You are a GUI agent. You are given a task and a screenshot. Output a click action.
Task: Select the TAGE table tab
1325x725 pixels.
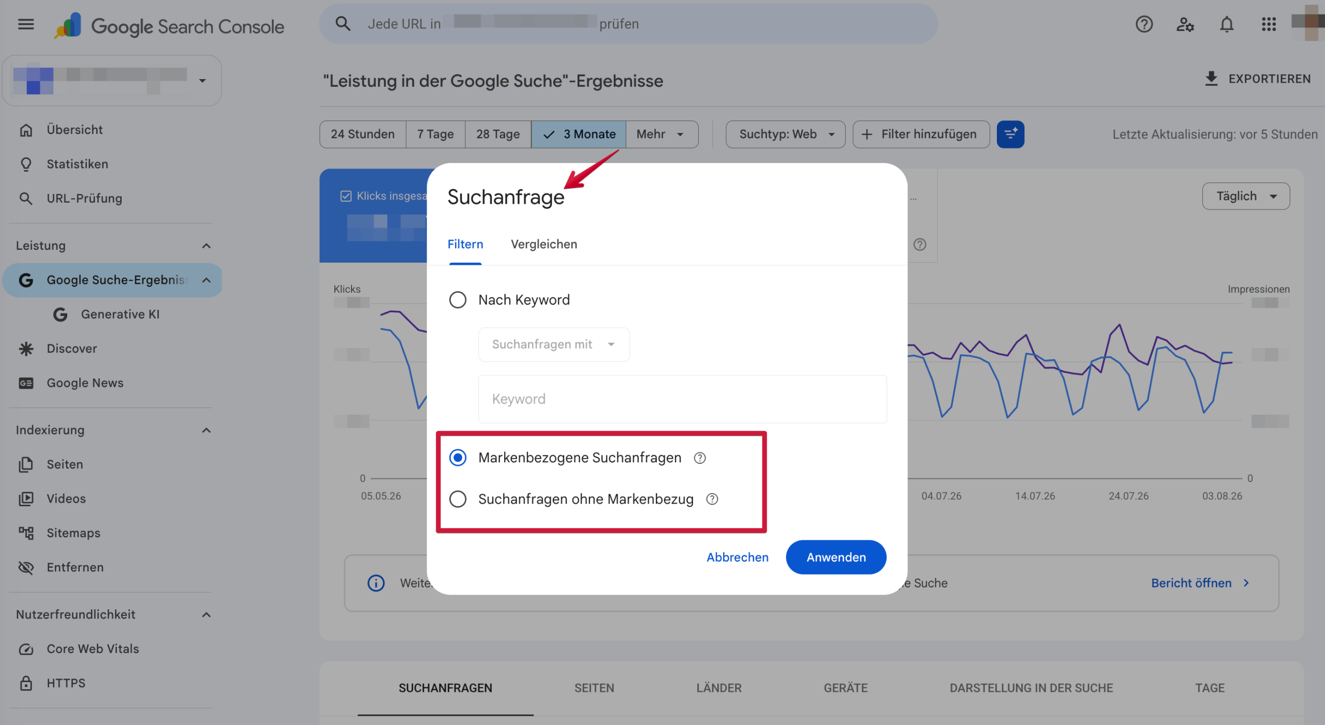[1210, 688]
